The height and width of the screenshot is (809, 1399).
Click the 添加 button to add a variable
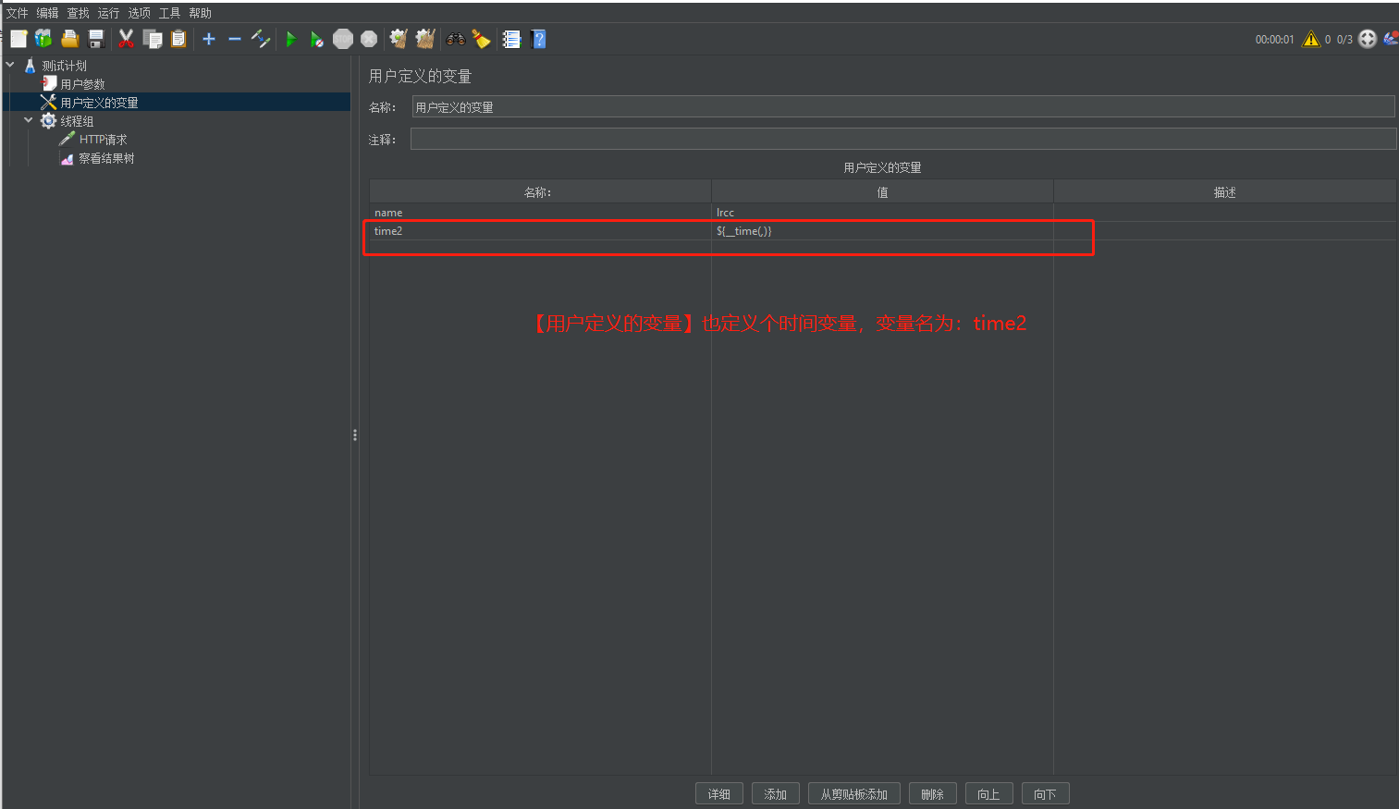776,794
